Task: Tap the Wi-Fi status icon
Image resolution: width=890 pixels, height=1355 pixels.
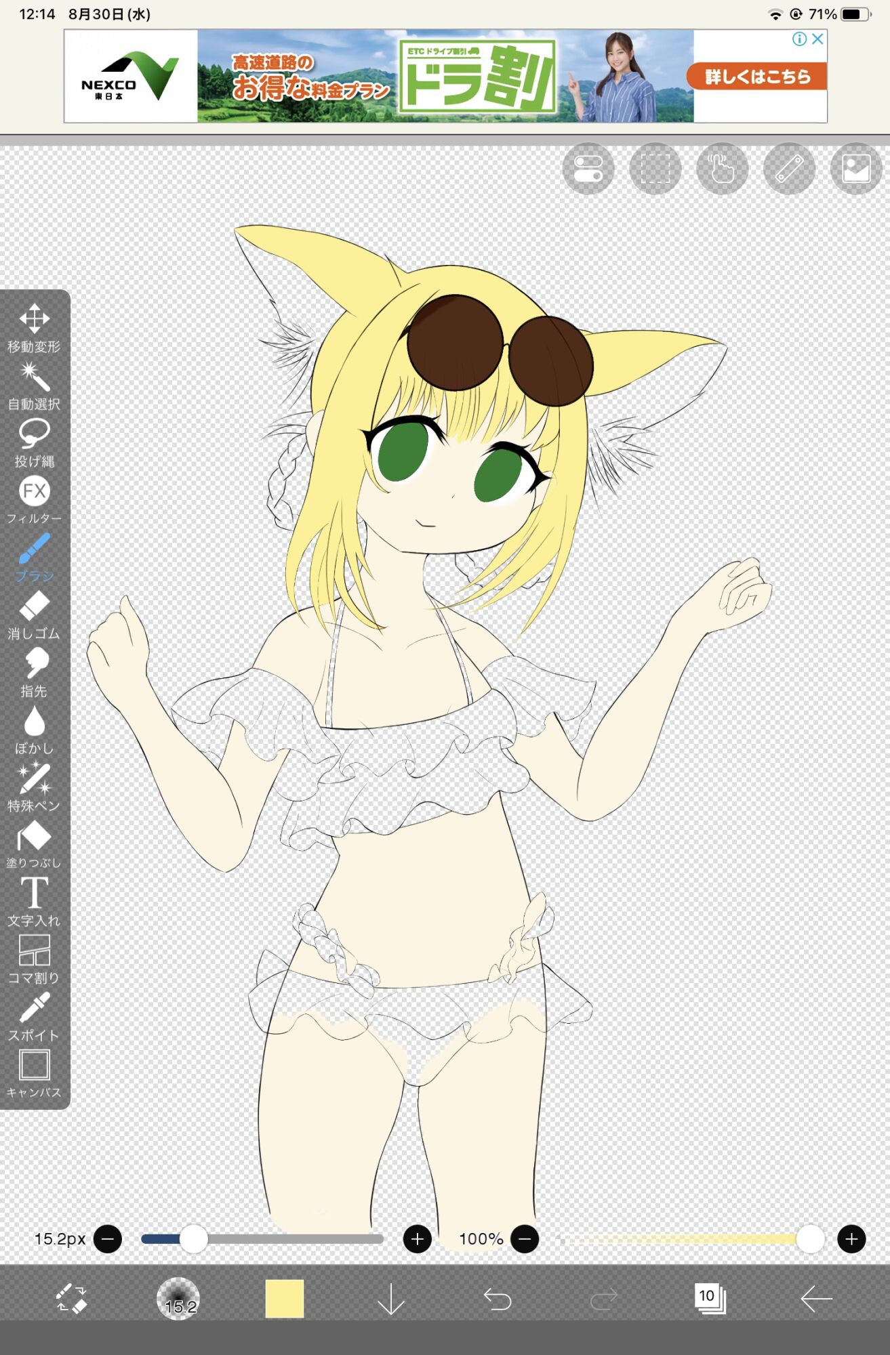Action: 775,14
